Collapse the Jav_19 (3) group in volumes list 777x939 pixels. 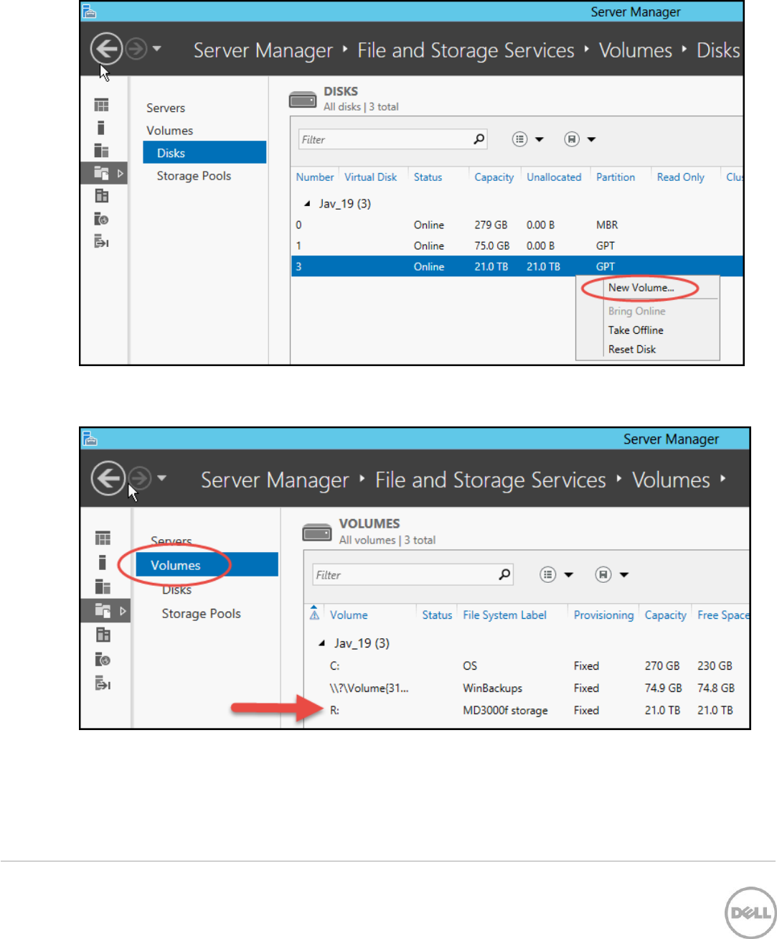tap(322, 644)
